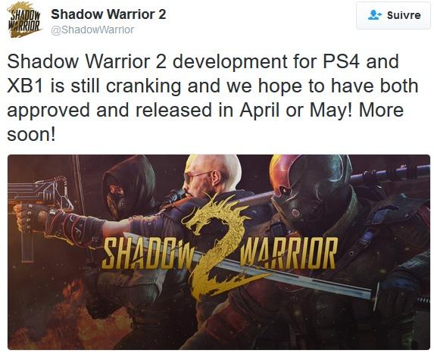Open the @ShadowWarrior handle link
Screen dimensions: 434x353
pyautogui.click(x=92, y=30)
